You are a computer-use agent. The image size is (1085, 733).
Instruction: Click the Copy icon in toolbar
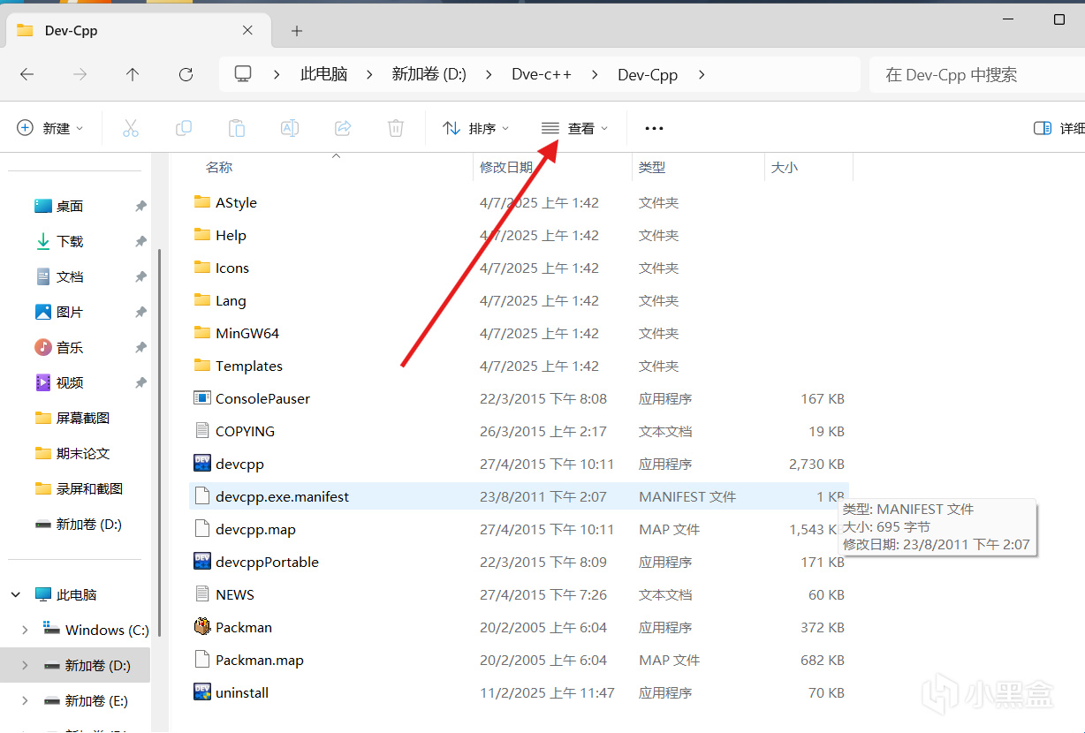point(184,128)
